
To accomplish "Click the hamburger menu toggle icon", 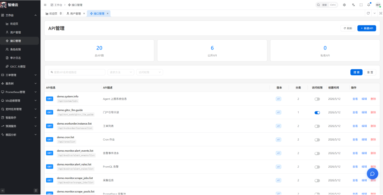I will [45, 5].
